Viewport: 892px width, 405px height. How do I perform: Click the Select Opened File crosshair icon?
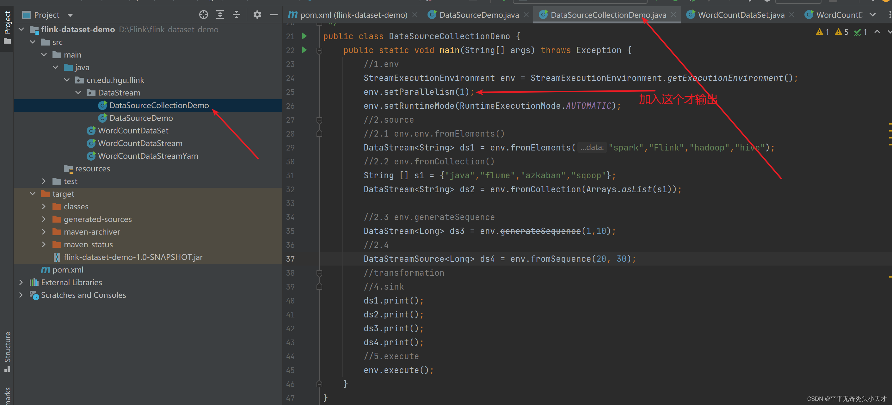click(x=204, y=15)
